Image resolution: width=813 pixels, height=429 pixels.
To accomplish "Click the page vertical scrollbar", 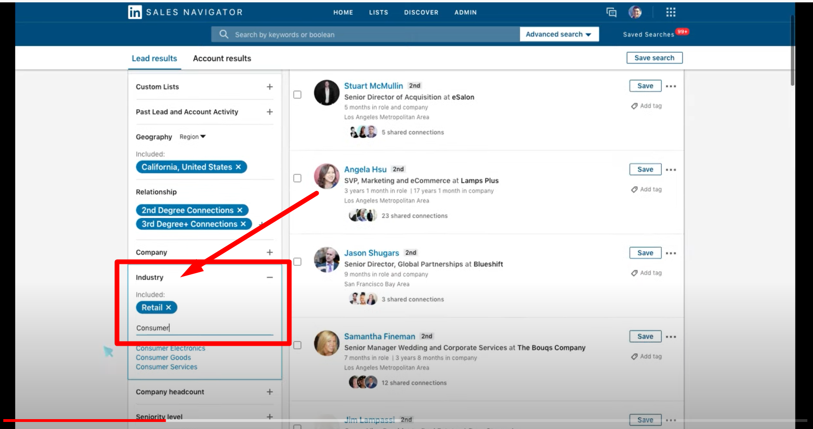I will click(x=792, y=50).
